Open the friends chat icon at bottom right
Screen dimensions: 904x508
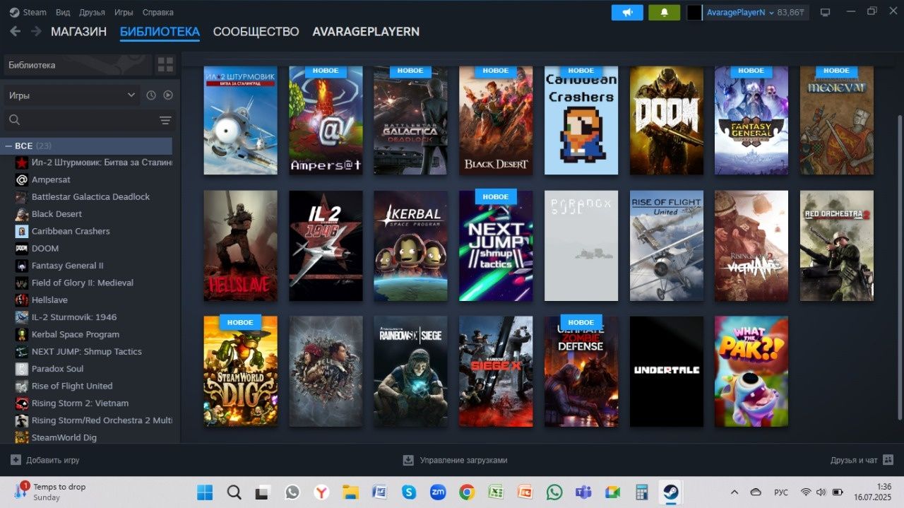888,460
